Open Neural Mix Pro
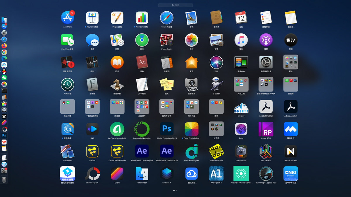The image size is (351, 197). (291, 151)
